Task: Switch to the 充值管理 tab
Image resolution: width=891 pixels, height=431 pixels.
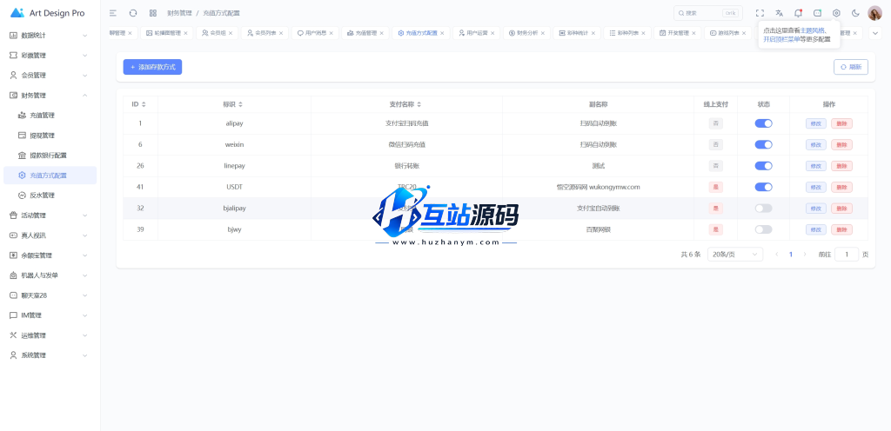Action: (x=365, y=33)
